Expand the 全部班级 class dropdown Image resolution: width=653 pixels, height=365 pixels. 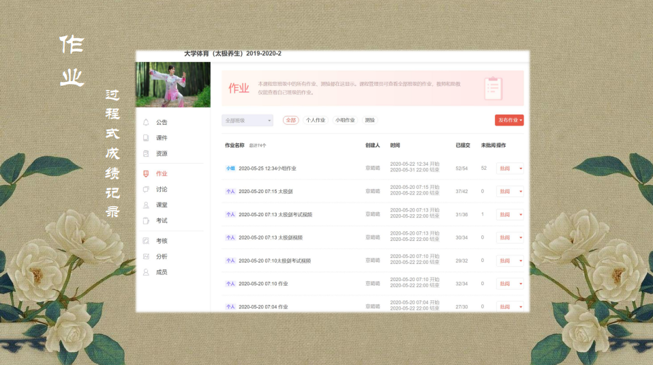247,120
